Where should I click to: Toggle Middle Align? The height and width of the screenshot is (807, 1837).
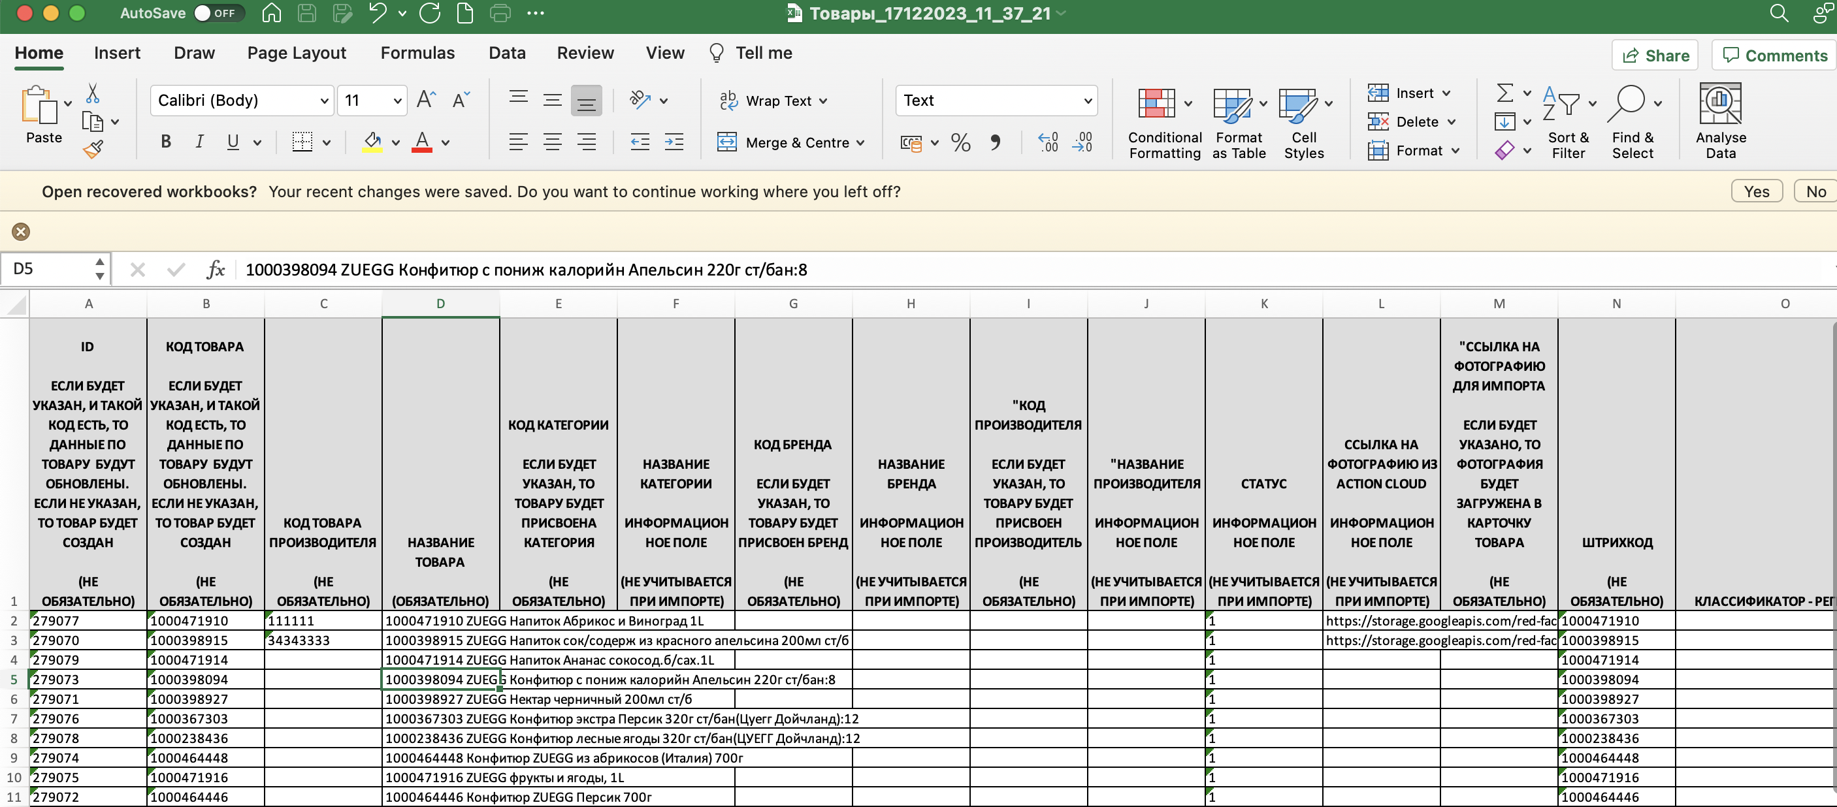coord(552,100)
